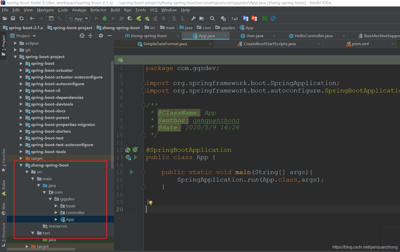Click the blue Translate icon
This screenshot has height=252, width=400.
point(246,18)
